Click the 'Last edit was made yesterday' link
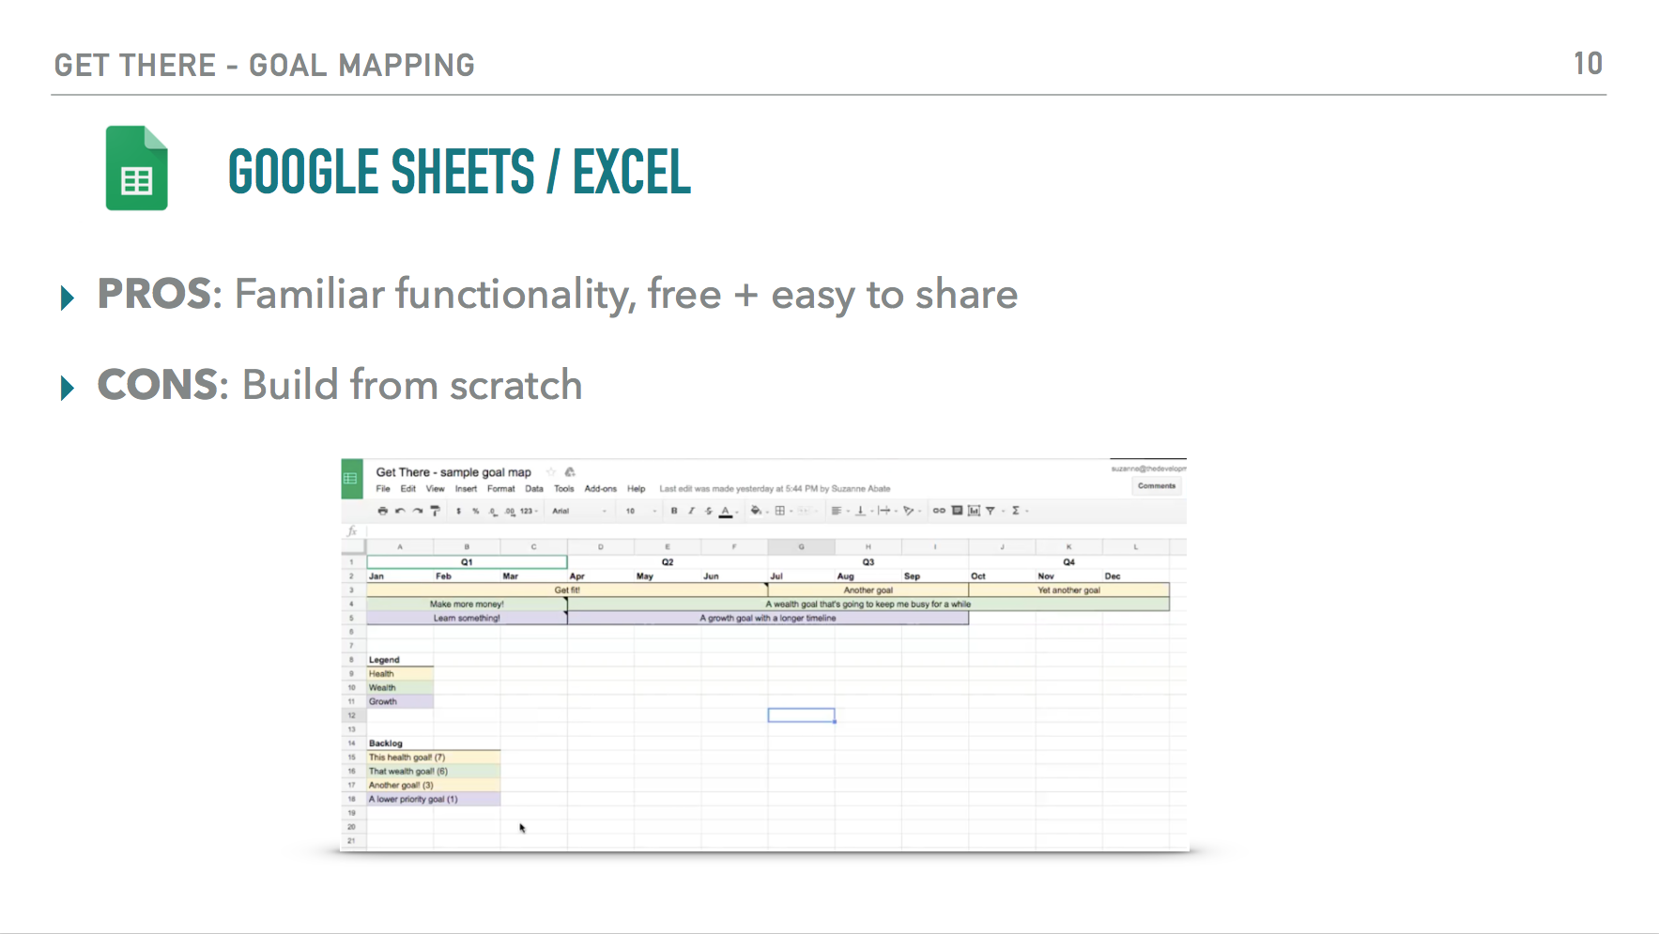 pyautogui.click(x=775, y=489)
